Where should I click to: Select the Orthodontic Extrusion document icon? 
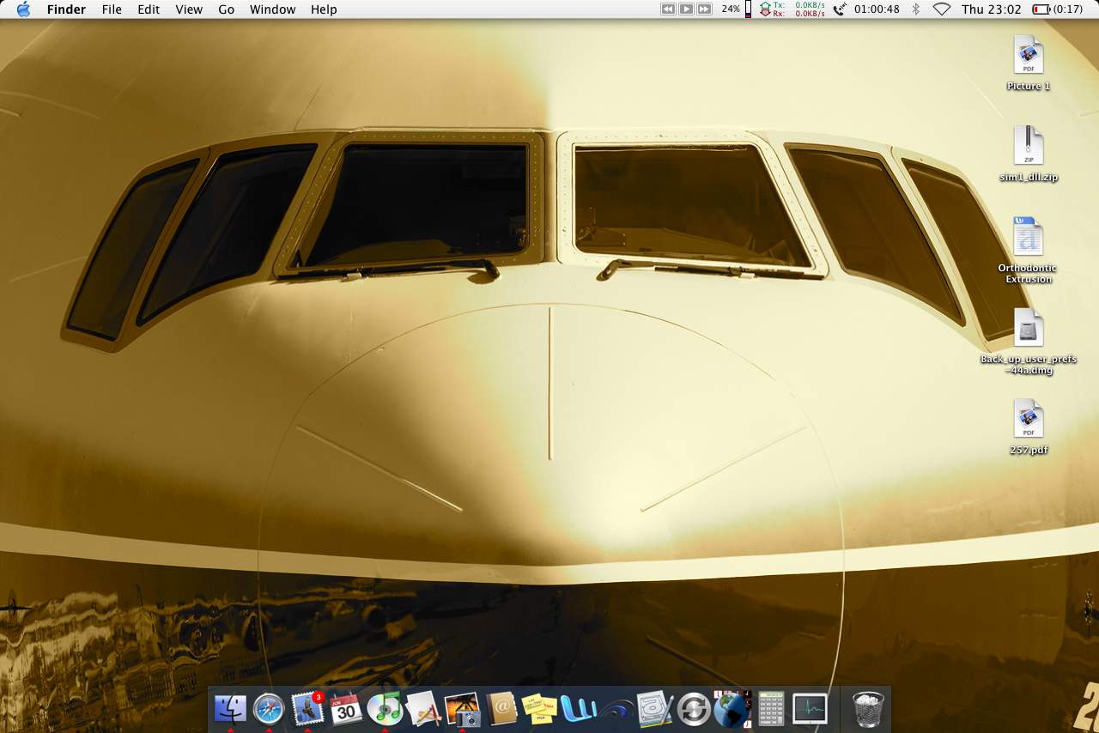click(x=1028, y=237)
